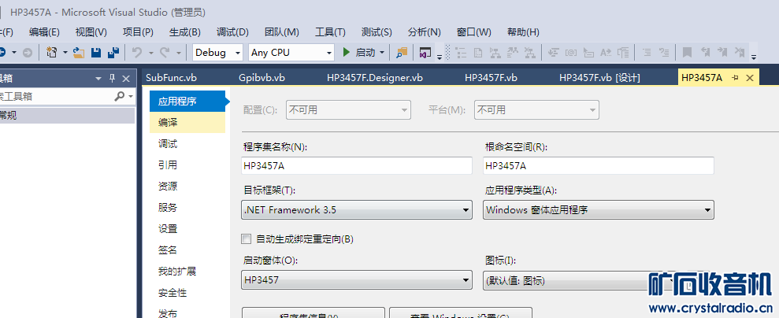This screenshot has width=779, height=318.
Task: Click the Navigate Forward arrow icon
Action: pyautogui.click(x=28, y=52)
